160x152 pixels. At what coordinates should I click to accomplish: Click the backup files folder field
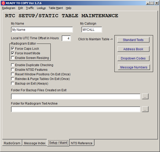click(76, 96)
